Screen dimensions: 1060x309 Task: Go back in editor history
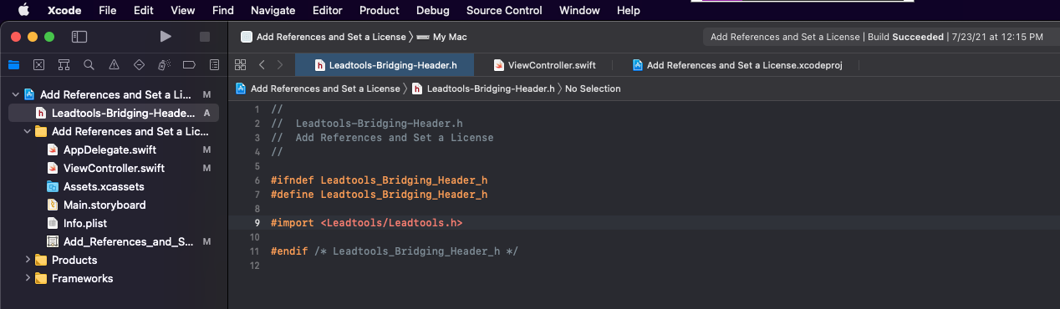coord(262,64)
